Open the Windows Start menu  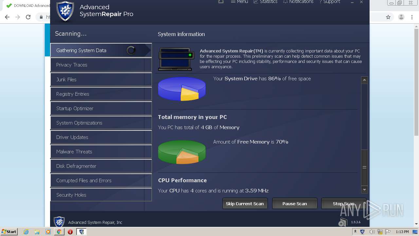click(9, 232)
